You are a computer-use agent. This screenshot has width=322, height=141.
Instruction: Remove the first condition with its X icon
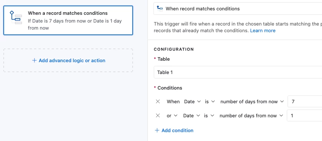[x=158, y=101]
